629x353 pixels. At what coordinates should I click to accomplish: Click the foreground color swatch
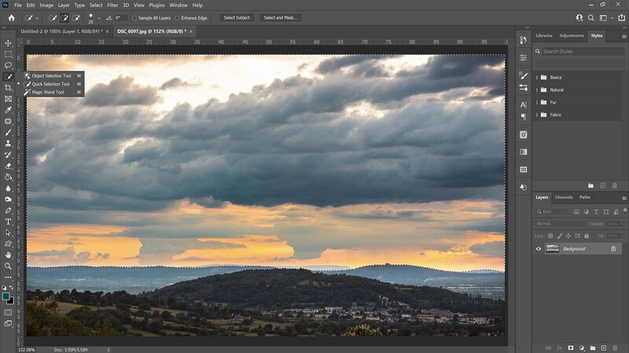point(6,297)
